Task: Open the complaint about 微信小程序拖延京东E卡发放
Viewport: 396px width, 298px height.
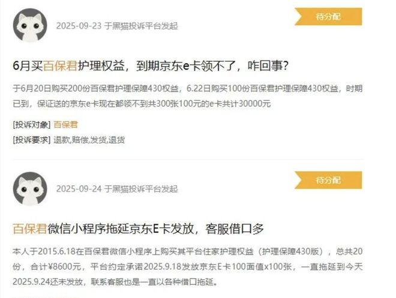Action: tap(138, 229)
